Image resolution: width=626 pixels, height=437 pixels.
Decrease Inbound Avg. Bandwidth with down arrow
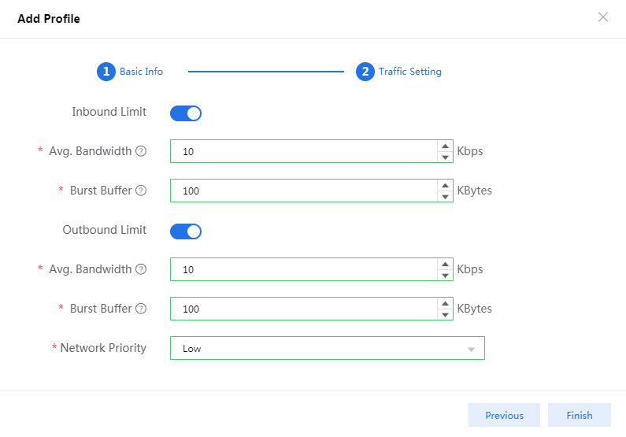[x=446, y=157]
